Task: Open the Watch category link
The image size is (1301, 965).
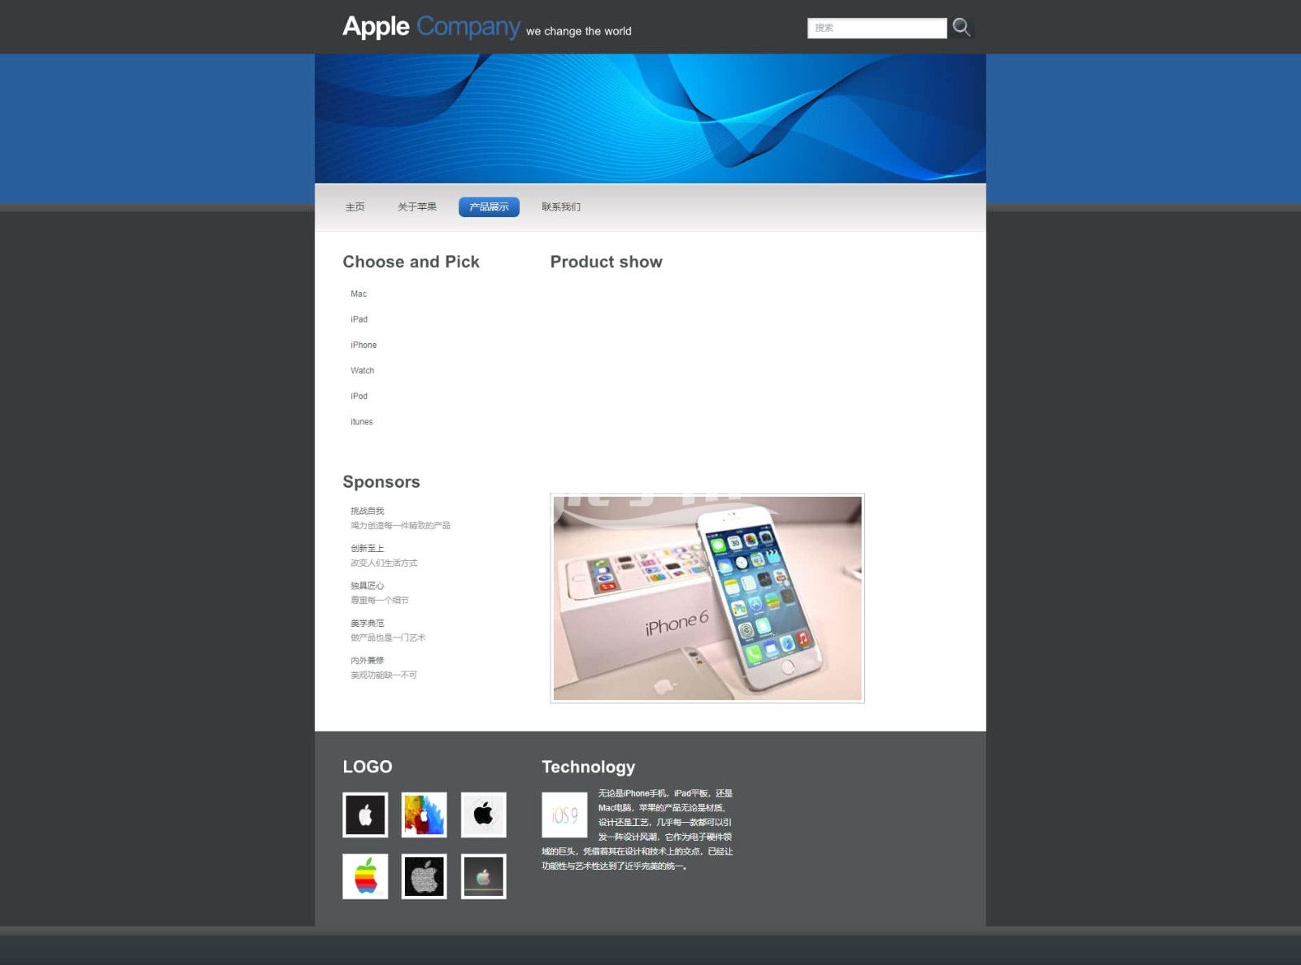Action: (362, 371)
